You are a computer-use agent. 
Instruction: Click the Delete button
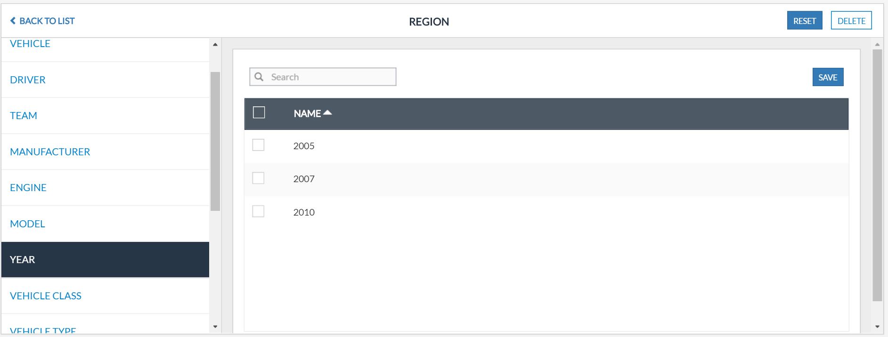(x=851, y=21)
